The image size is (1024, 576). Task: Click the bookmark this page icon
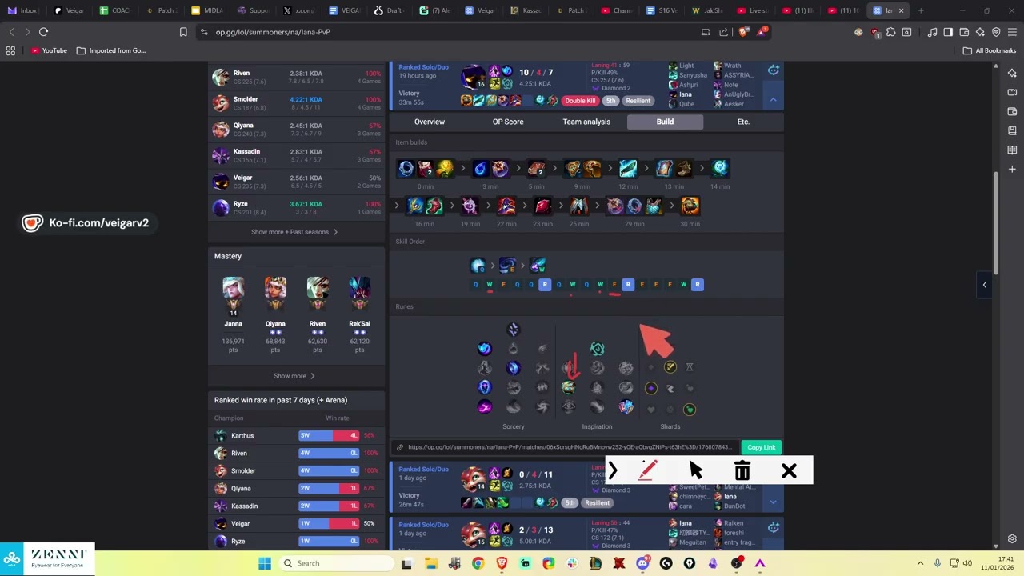tap(183, 32)
